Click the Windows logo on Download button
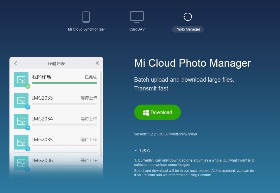Viewport: 280px width, 193px height. coord(146,113)
